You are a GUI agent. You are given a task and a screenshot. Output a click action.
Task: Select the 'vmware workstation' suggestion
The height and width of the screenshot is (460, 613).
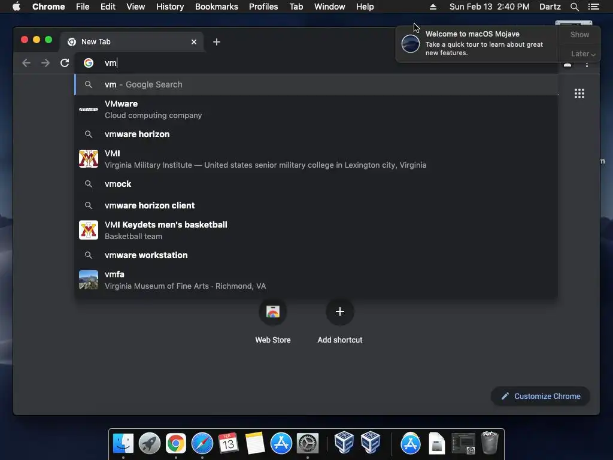pyautogui.click(x=316, y=255)
